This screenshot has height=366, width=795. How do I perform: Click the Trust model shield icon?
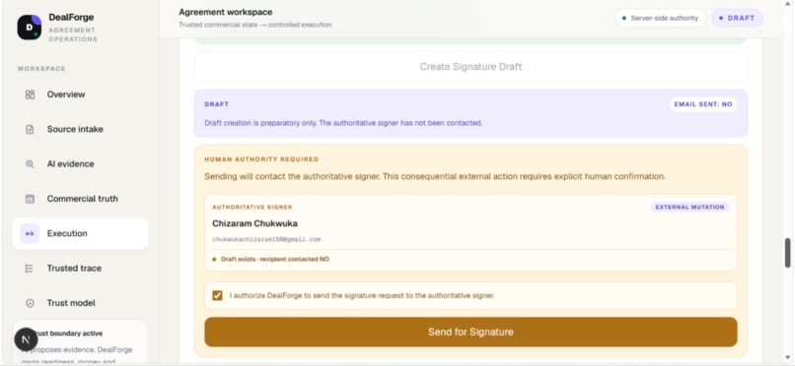(x=30, y=303)
